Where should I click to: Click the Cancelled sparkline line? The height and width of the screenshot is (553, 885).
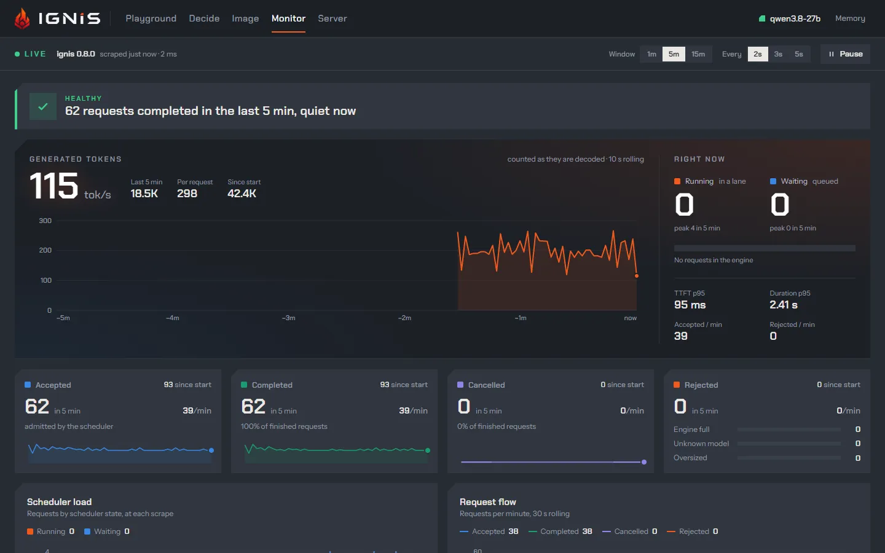point(553,461)
